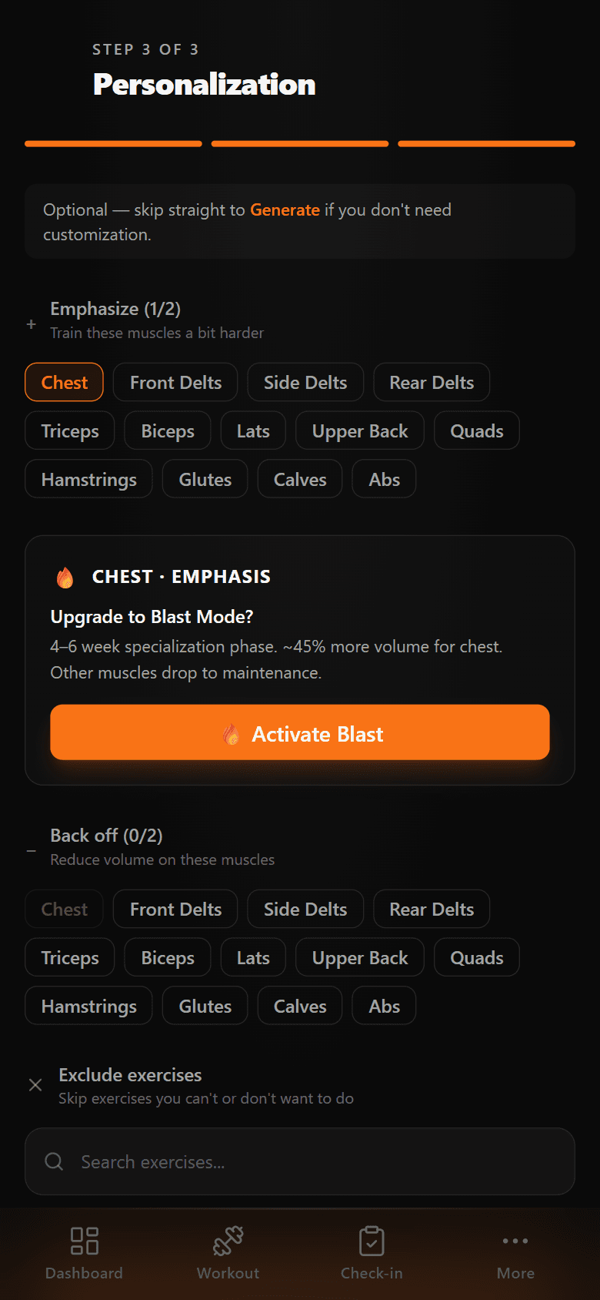Screen dimensions: 600x1300
Task: Switch to the More tab
Action: click(x=515, y=1255)
